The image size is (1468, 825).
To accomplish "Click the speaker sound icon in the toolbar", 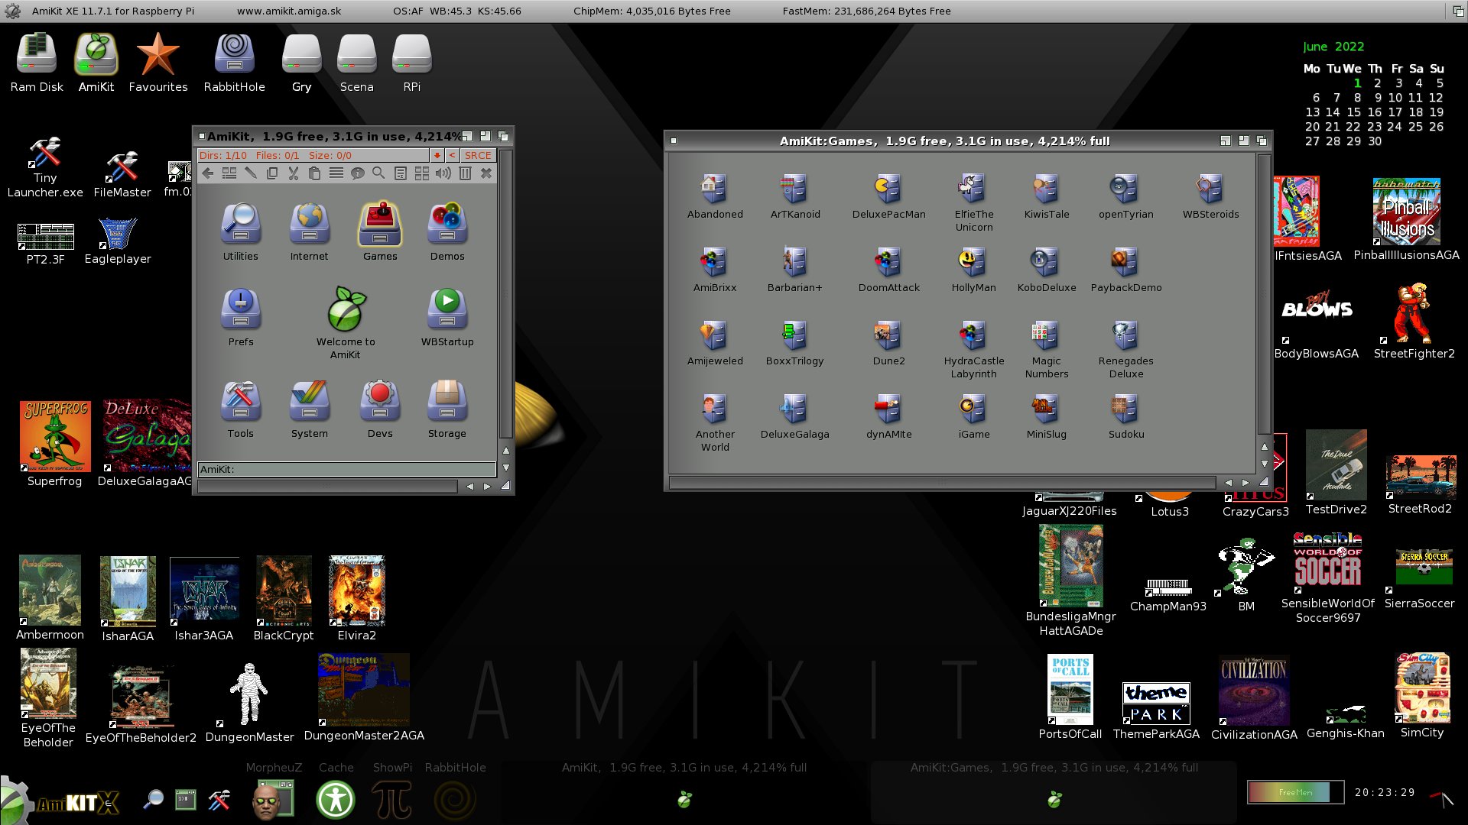I will click(x=443, y=173).
